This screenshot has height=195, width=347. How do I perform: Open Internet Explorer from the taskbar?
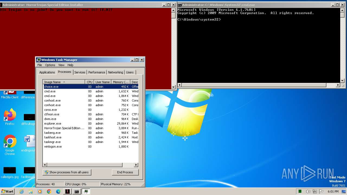21,191
